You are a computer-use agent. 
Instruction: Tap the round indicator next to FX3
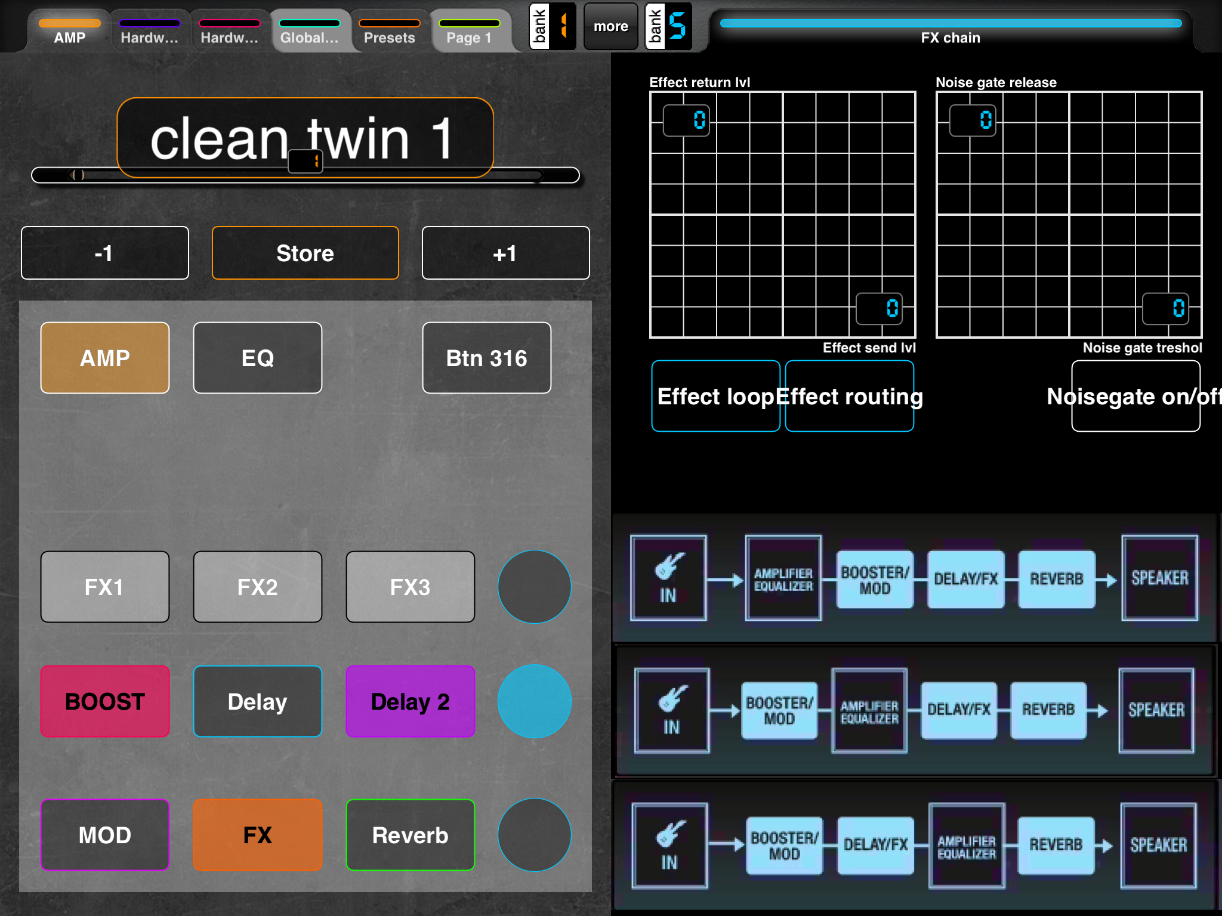534,587
